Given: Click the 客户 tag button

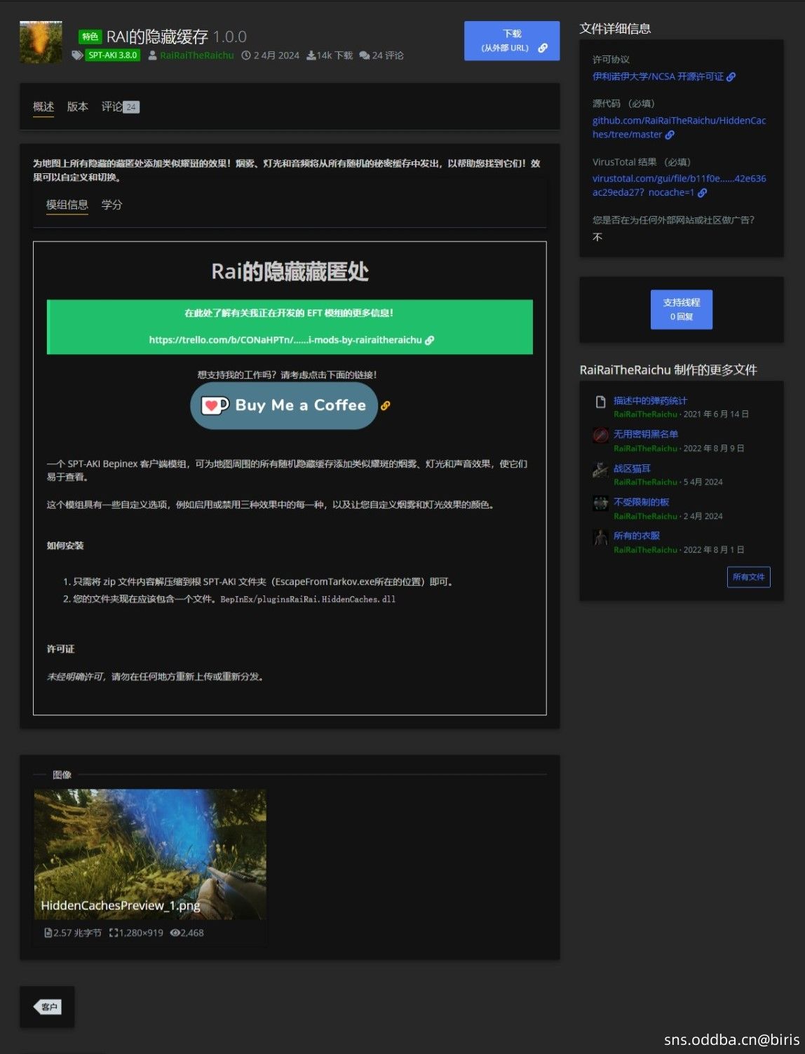Looking at the screenshot, I should click(48, 1007).
